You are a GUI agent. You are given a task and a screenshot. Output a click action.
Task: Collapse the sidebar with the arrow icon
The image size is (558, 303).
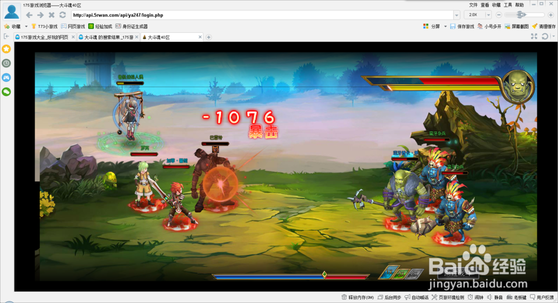pos(6,36)
